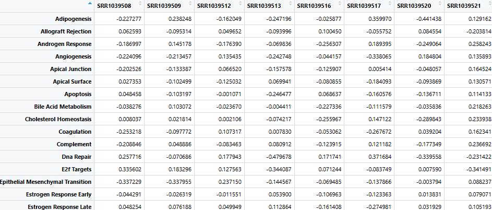Select the Estrogen Response Early row label
The image size is (492, 210).
(58, 195)
